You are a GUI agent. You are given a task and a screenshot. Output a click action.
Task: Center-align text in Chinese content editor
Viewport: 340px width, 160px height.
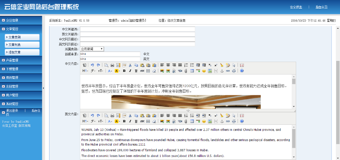(168, 65)
